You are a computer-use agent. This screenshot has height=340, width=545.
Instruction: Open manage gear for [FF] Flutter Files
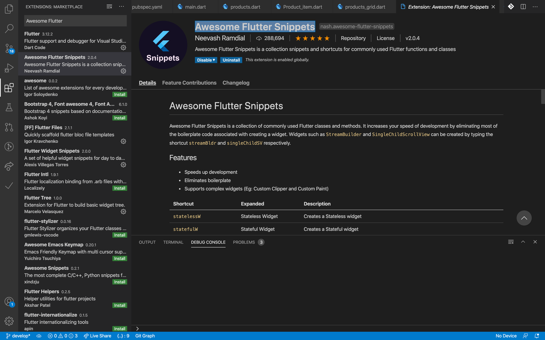click(x=123, y=141)
